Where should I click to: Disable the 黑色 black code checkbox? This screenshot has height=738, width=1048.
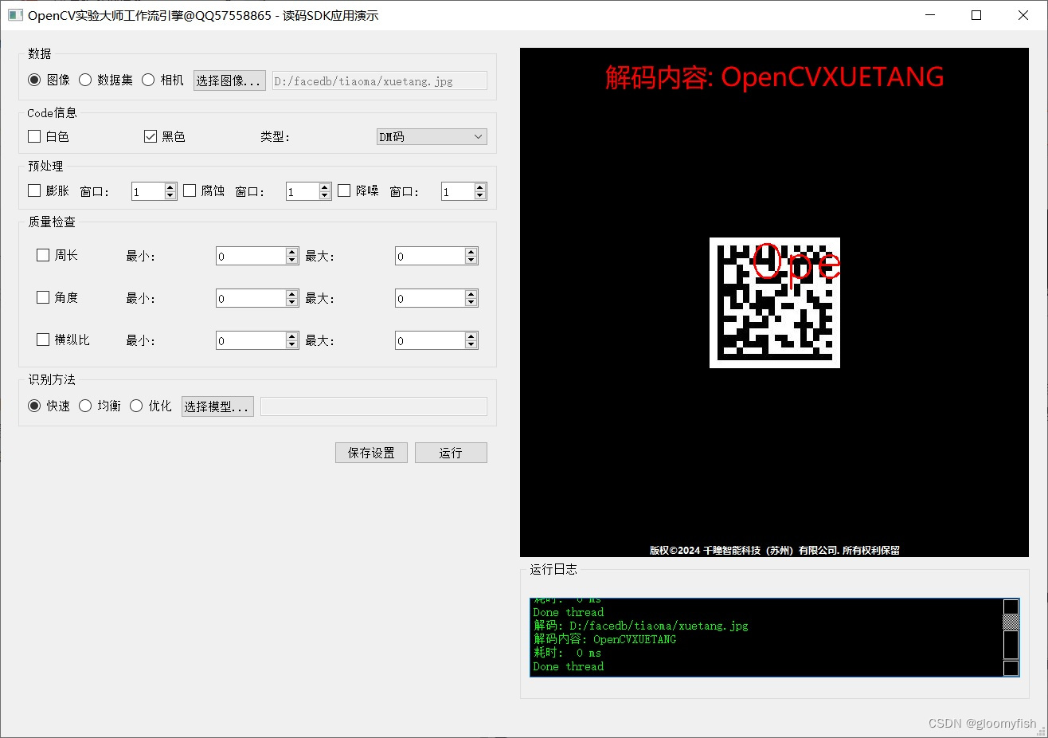tap(151, 136)
